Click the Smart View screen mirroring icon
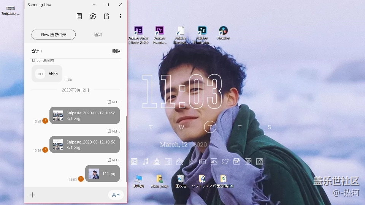This screenshot has height=205, width=365. tap(93, 16)
